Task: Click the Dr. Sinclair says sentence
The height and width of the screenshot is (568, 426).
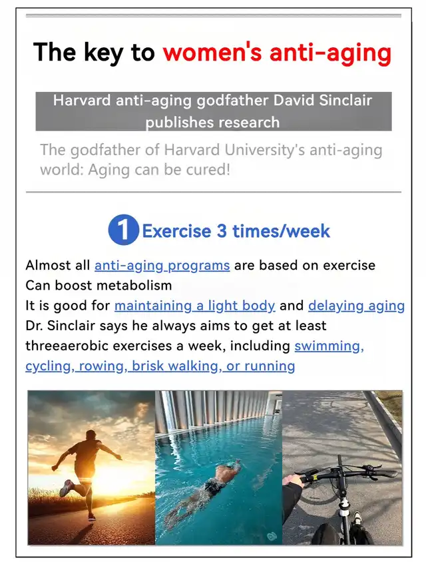Action: click(176, 326)
